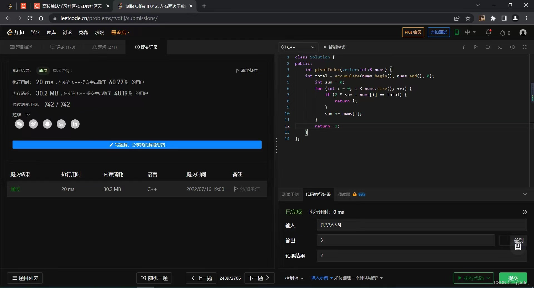Toggle 智能模式 smart mode
This screenshot has width=534, height=288.
334,47
